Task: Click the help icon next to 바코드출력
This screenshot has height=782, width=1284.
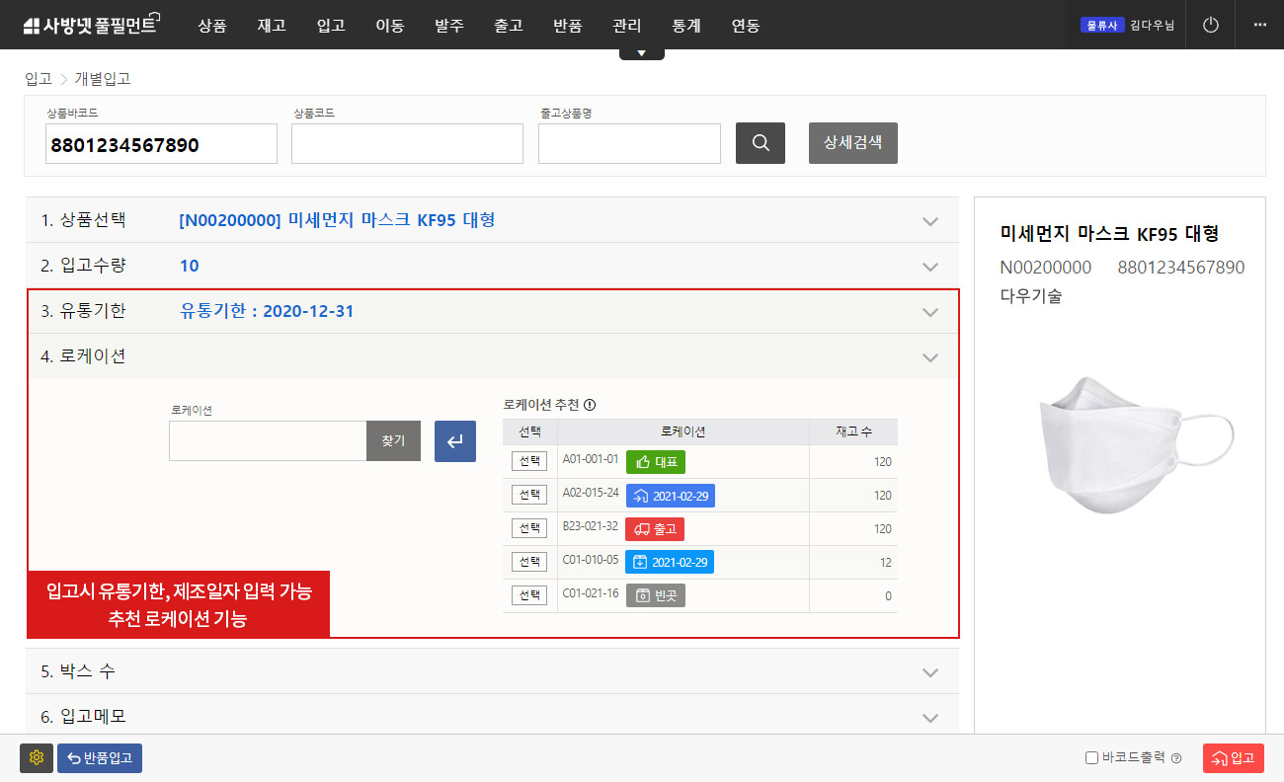Action: pyautogui.click(x=1176, y=758)
